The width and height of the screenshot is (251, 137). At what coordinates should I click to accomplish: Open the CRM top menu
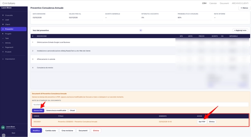204,3
